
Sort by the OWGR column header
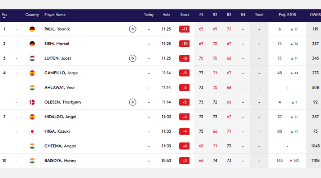pos(315,15)
